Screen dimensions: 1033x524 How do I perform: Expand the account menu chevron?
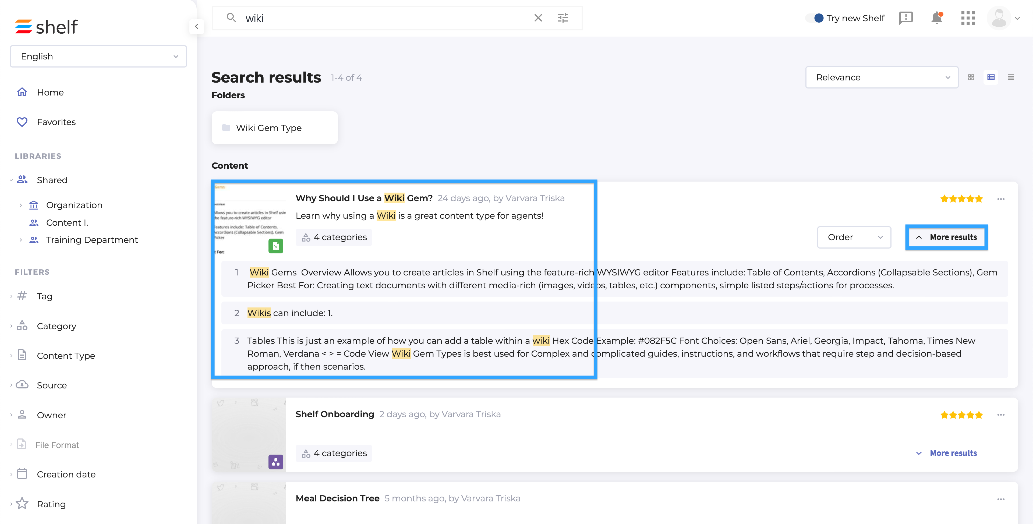click(x=1017, y=18)
